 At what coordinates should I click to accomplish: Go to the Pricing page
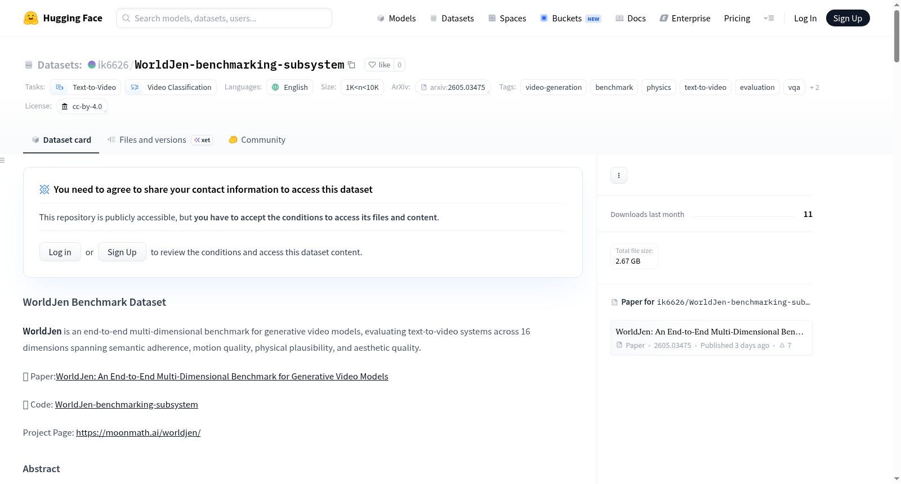tap(737, 18)
